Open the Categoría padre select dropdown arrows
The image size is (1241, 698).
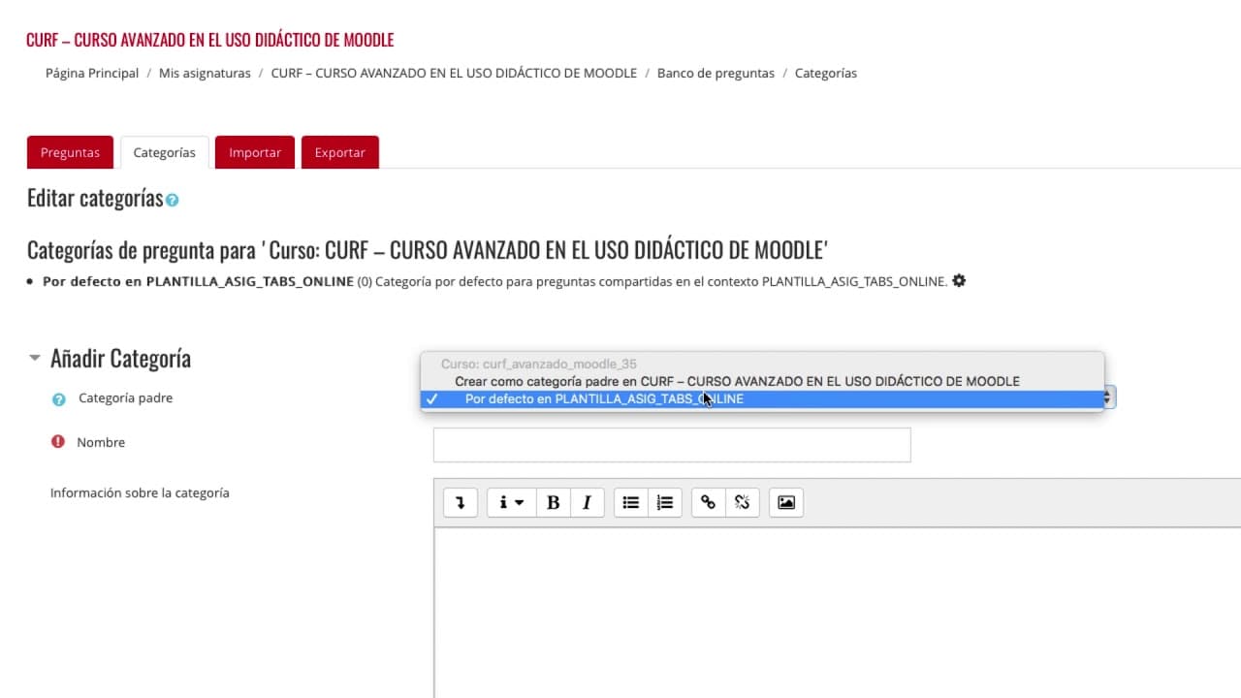[1109, 397]
